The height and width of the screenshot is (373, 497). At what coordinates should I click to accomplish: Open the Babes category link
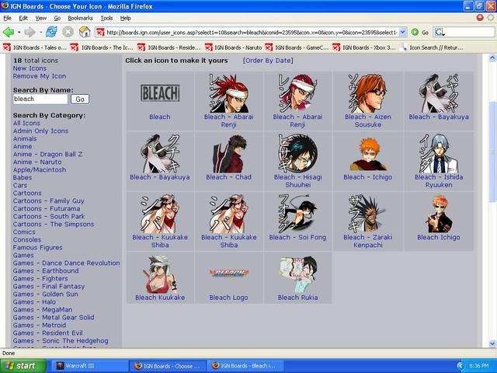click(23, 178)
